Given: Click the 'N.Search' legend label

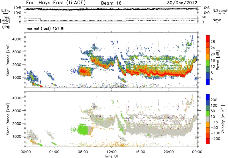Looking at the screenshot, I should click(220, 11).
